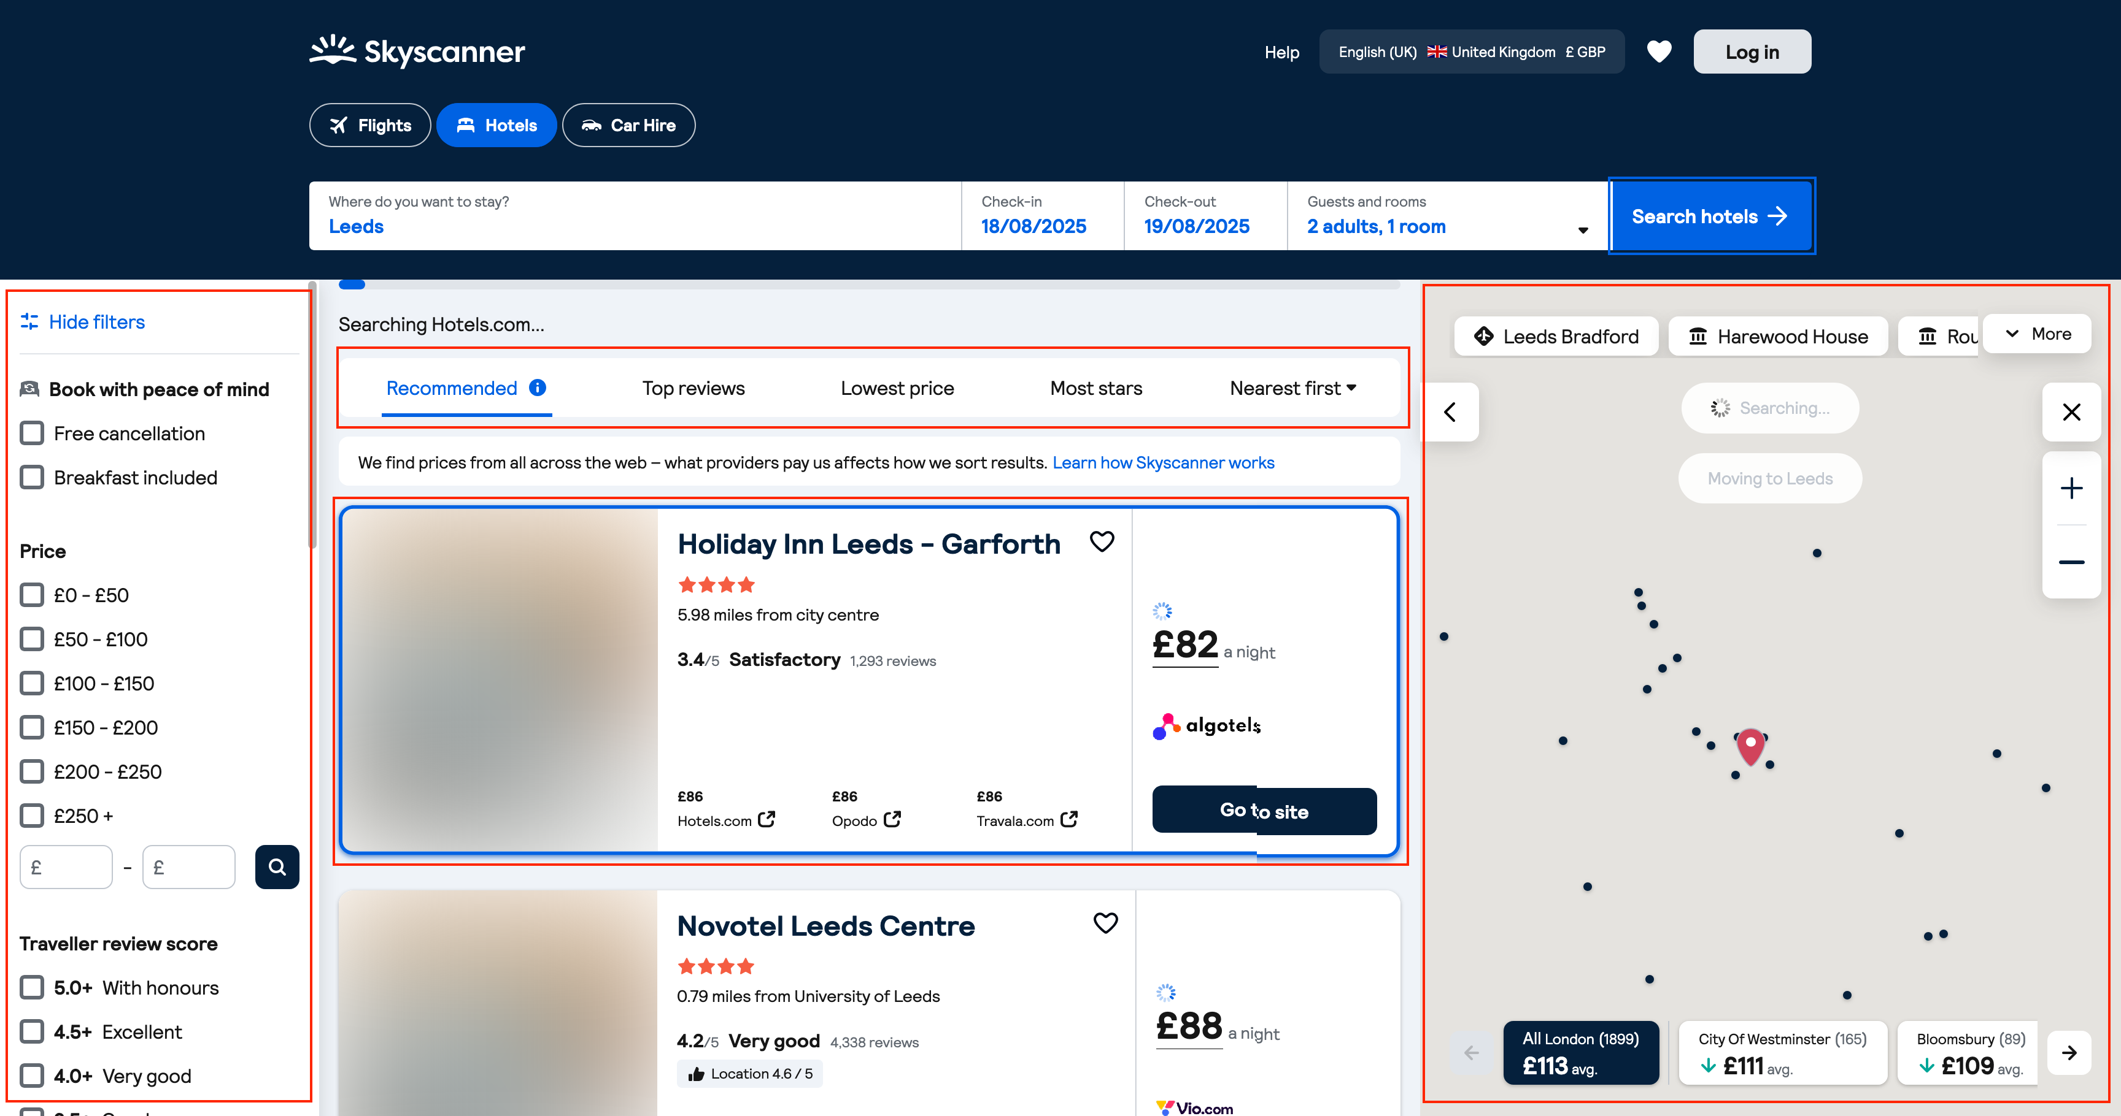This screenshot has width=2121, height=1116.
Task: Tick 4.0+ Very good checkbox
Action: click(x=31, y=1076)
